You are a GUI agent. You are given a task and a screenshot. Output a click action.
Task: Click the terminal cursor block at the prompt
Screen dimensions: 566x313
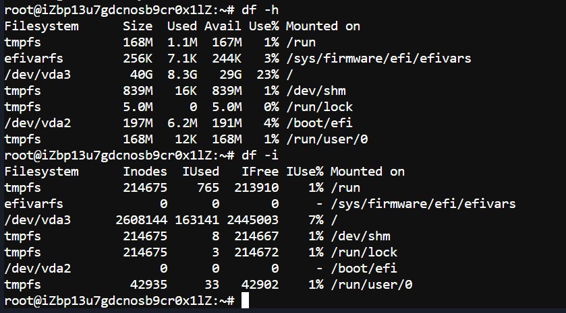pos(245,300)
